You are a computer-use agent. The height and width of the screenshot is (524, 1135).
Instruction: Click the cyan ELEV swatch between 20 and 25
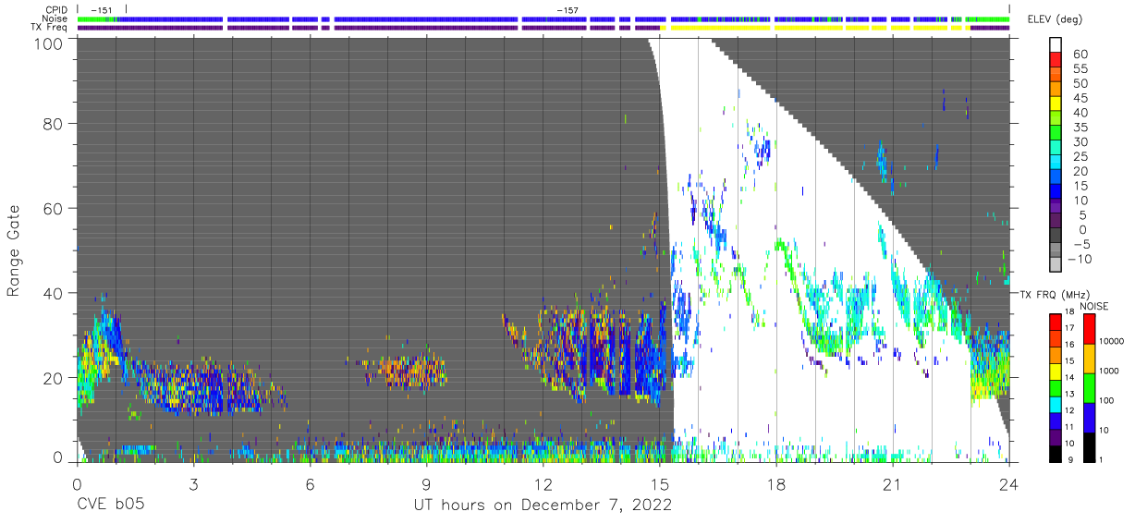pos(1057,164)
